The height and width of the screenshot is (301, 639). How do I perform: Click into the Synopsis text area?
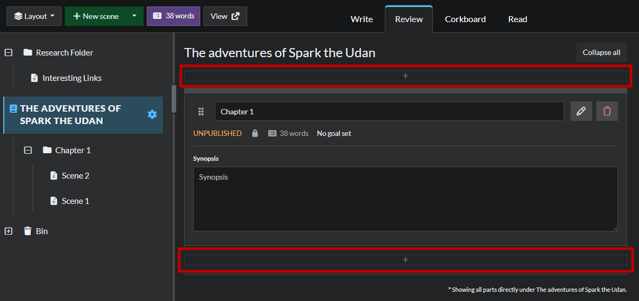tap(405, 199)
